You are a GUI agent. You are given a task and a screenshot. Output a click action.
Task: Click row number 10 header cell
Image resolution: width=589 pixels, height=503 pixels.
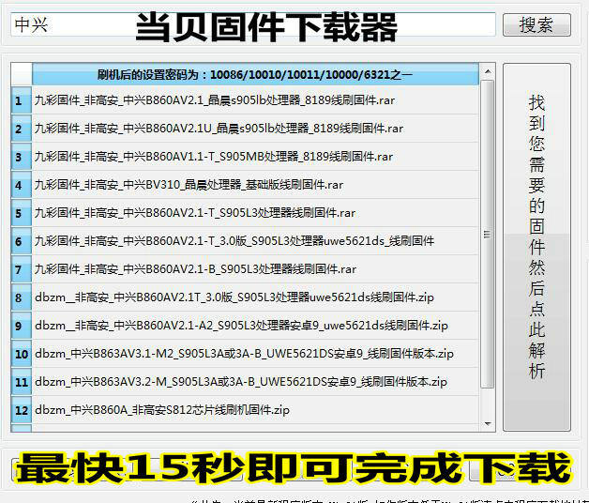(22, 354)
